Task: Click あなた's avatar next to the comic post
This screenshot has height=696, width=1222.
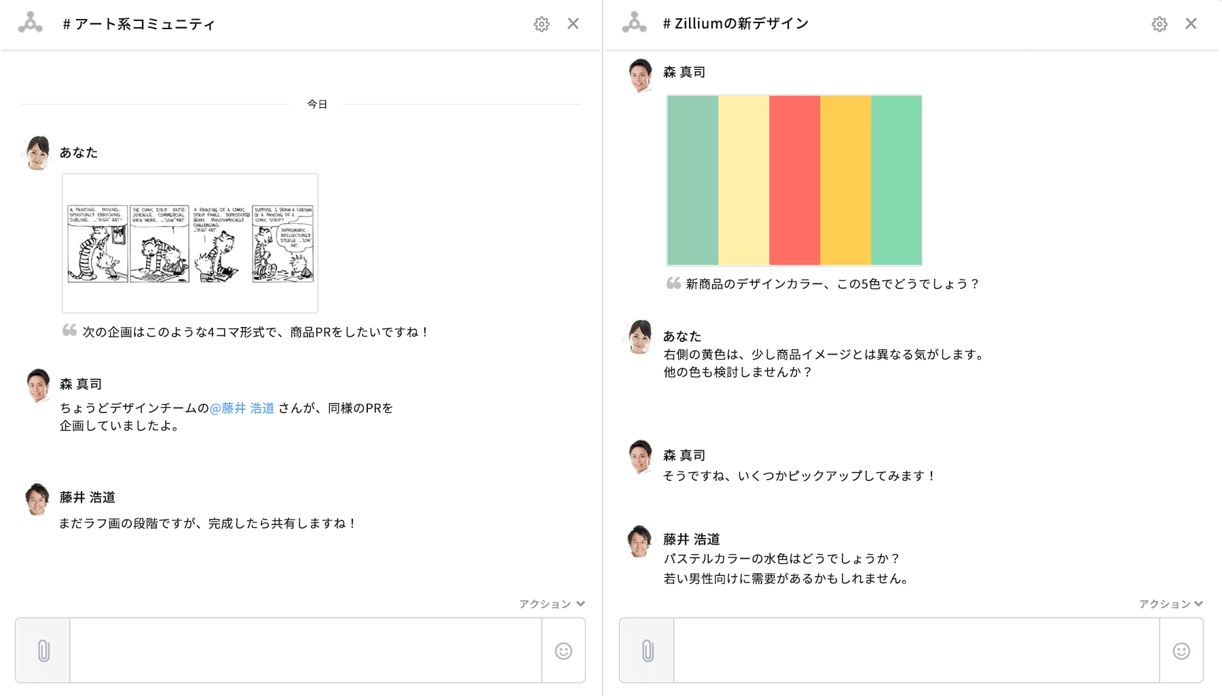Action: tap(37, 153)
